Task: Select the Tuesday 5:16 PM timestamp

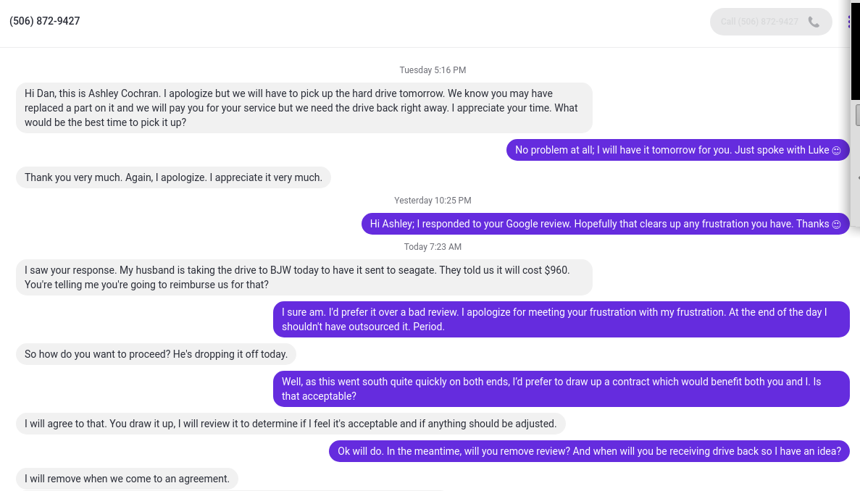Action: (433, 70)
